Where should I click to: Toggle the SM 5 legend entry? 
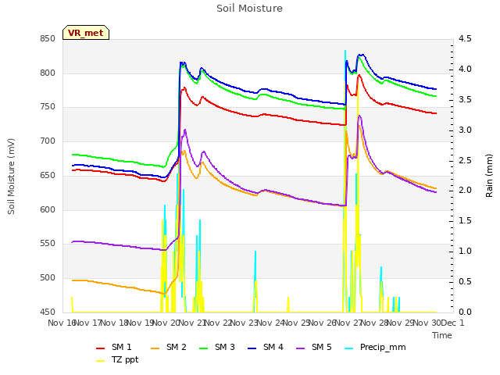(x=314, y=347)
